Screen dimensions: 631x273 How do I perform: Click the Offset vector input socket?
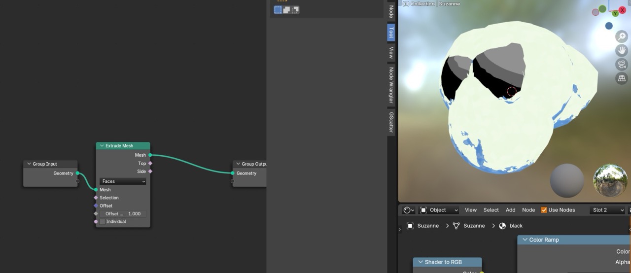coord(96,205)
